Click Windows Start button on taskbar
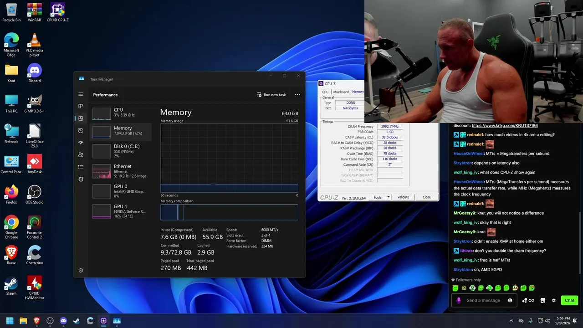 click(x=10, y=321)
